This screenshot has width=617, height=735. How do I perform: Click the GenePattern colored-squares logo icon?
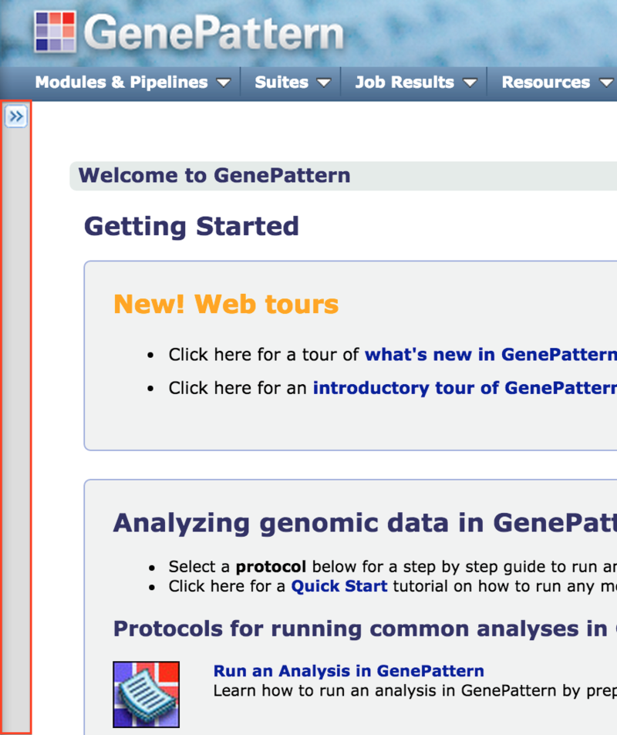click(55, 31)
